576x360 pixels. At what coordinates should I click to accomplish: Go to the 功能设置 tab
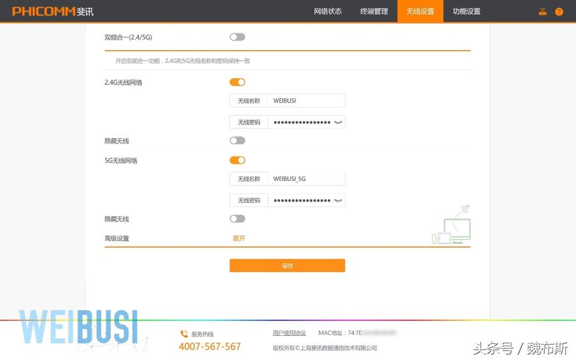coord(466,11)
